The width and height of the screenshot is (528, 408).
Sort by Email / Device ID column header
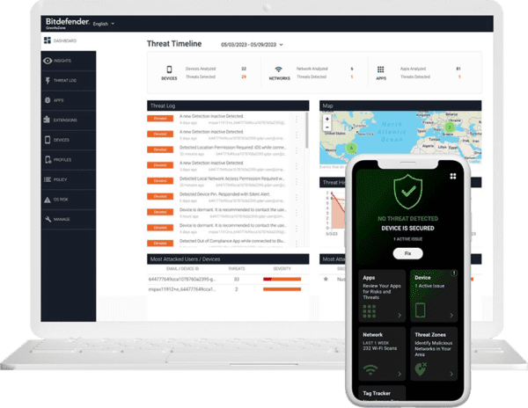point(182,269)
